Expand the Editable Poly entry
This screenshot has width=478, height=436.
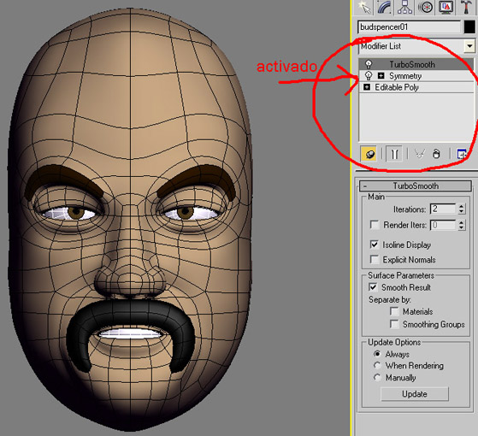coord(367,87)
